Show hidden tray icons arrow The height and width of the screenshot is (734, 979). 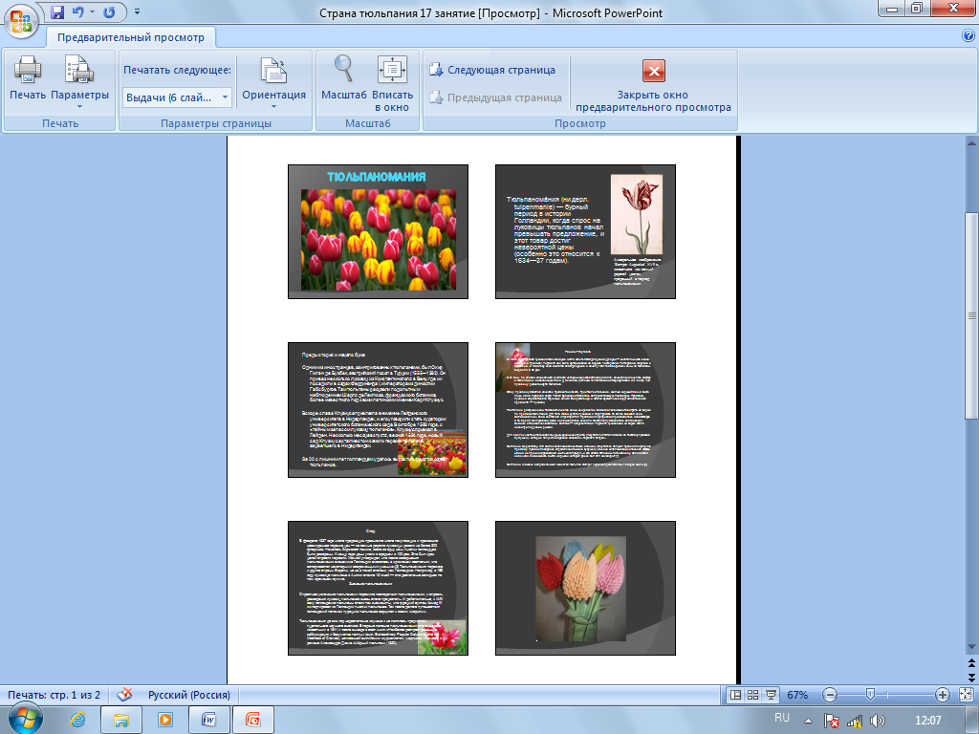coord(808,721)
